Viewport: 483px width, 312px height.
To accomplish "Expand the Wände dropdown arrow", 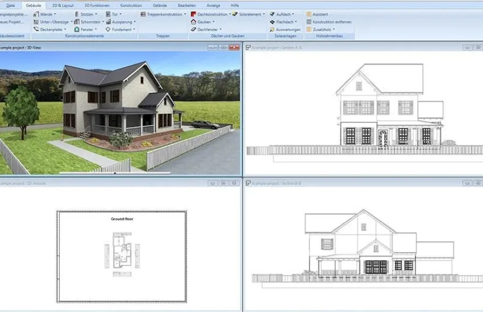I will coord(55,14).
